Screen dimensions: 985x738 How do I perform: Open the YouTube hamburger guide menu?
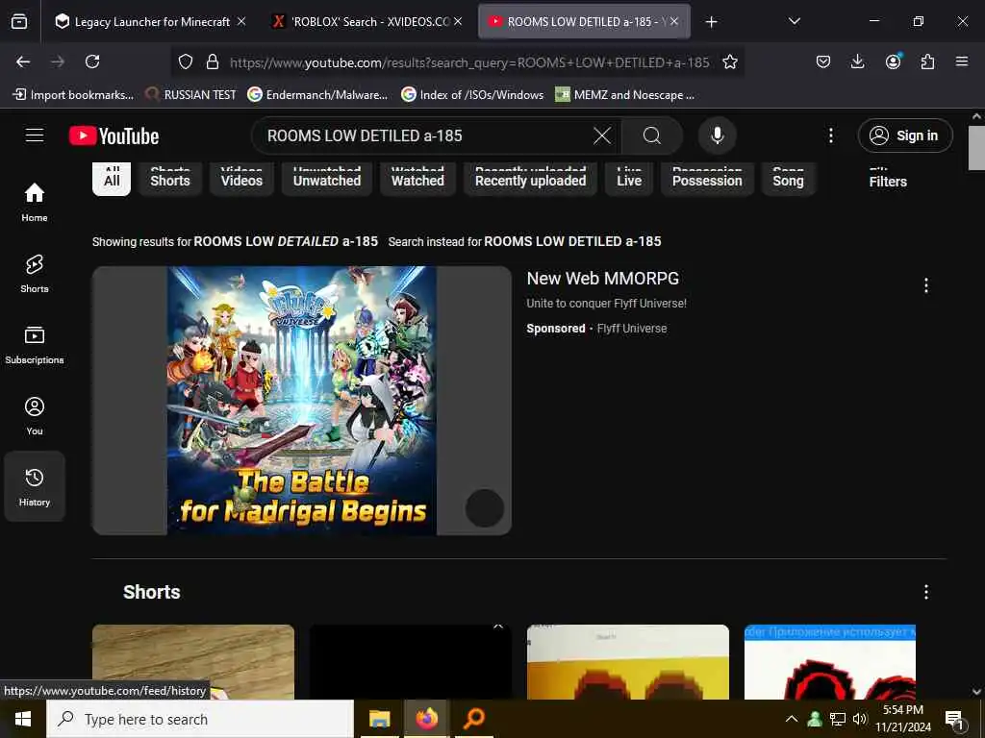pos(35,135)
